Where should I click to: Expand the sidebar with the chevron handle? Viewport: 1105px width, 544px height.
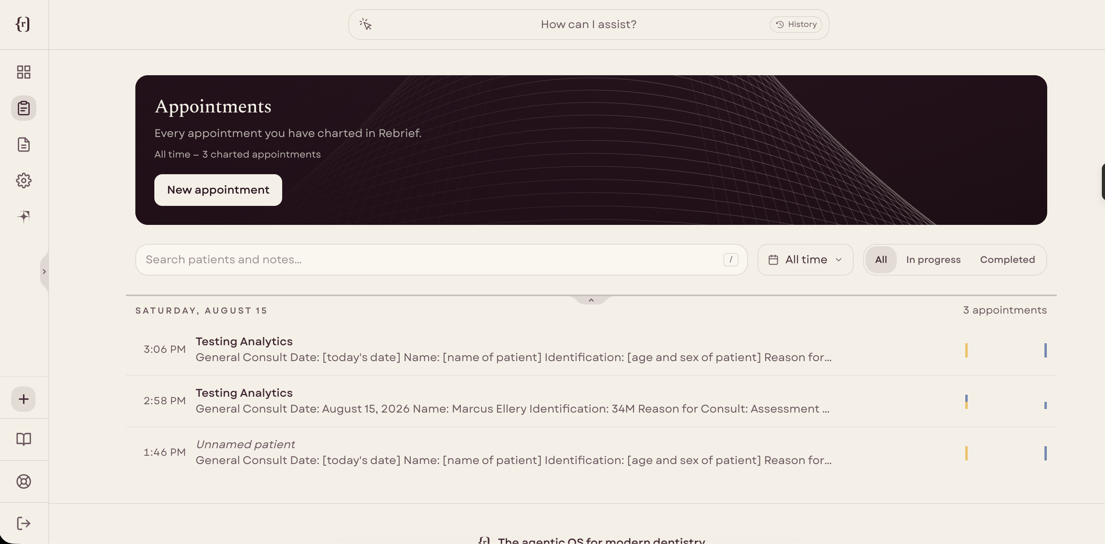tap(44, 272)
